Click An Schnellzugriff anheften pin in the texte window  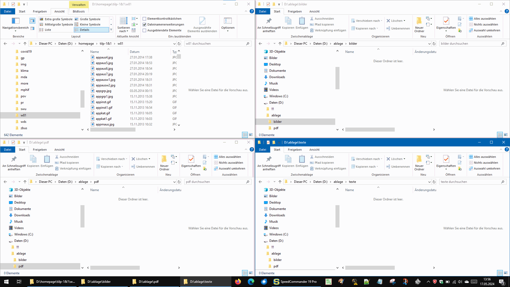[269, 159]
